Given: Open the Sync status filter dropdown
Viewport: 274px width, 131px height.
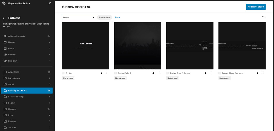Looking at the screenshot, I should 104,18.
